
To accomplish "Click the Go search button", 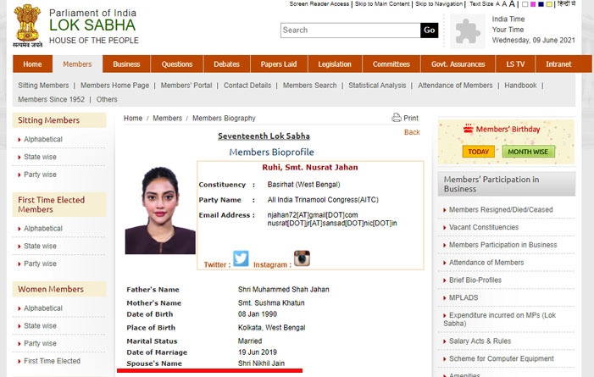I will pyautogui.click(x=430, y=30).
